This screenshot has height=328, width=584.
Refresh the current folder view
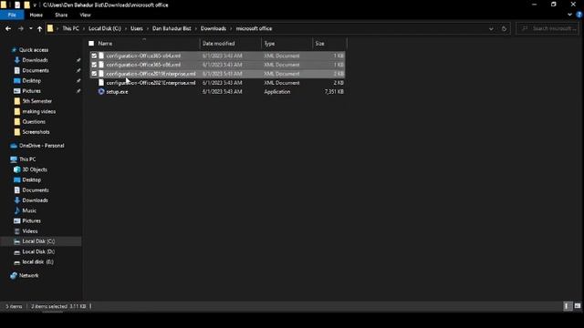tap(504, 28)
